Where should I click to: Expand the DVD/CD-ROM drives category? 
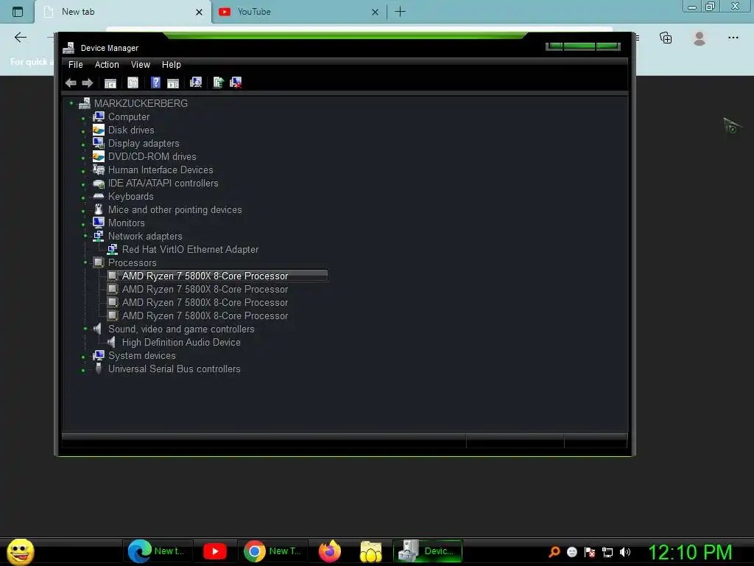84,158
